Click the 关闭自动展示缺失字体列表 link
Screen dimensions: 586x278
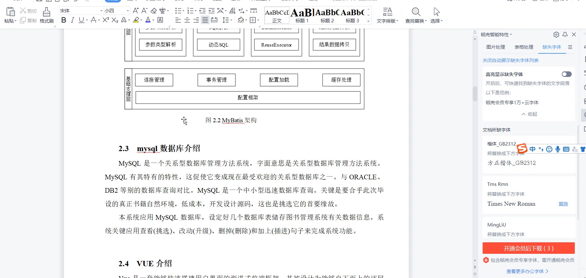pyautogui.click(x=511, y=61)
